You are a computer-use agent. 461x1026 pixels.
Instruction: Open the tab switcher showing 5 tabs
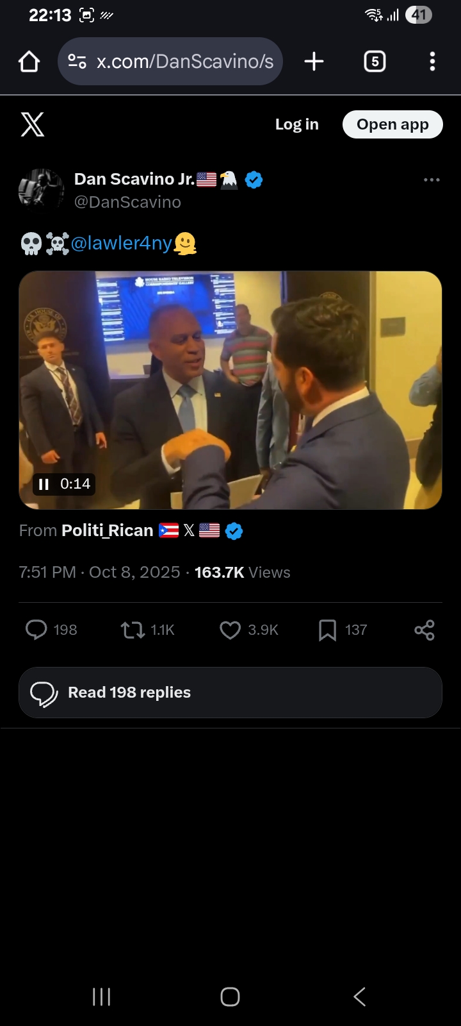coord(375,62)
